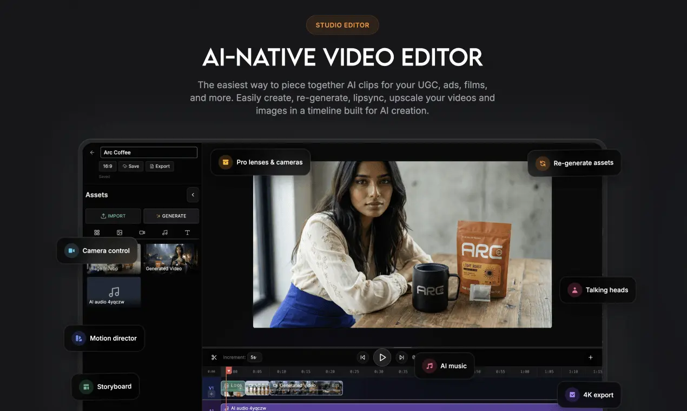Image resolution: width=687 pixels, height=411 pixels.
Task: Click the Assets panel heading
Action: (97, 195)
